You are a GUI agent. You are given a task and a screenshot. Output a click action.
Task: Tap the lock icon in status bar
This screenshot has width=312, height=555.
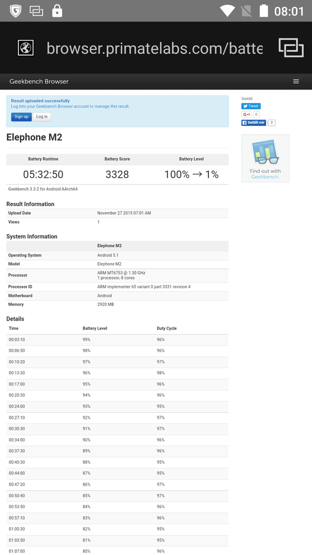click(x=57, y=11)
